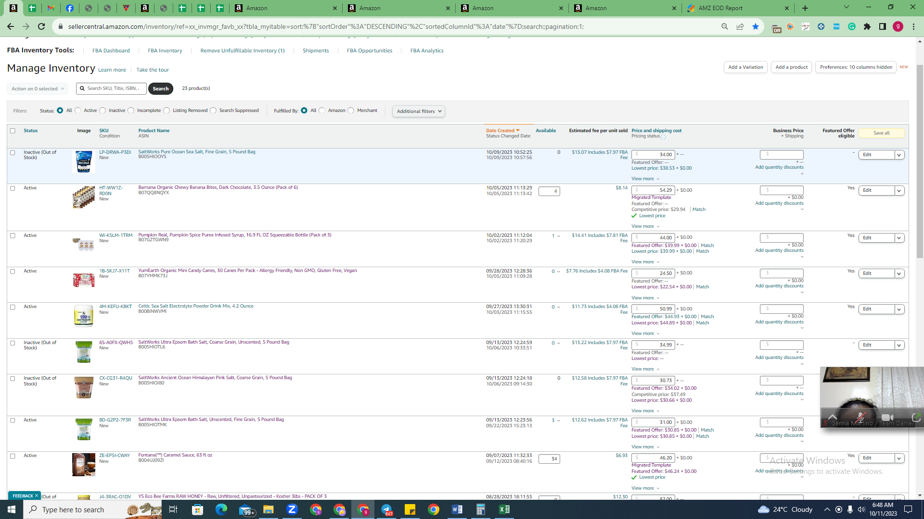
Task: Open the Windows Start menu
Action: [x=12, y=509]
